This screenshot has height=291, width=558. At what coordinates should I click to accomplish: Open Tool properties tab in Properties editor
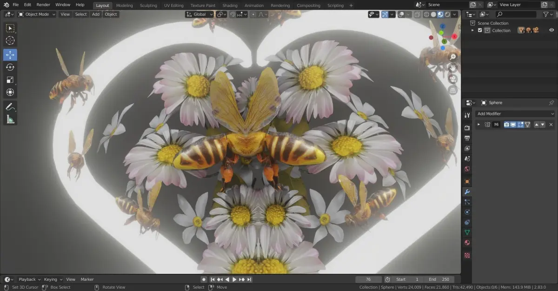[467, 115]
